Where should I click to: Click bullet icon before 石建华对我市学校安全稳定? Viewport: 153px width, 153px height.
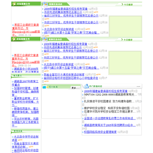click(x=83, y=112)
